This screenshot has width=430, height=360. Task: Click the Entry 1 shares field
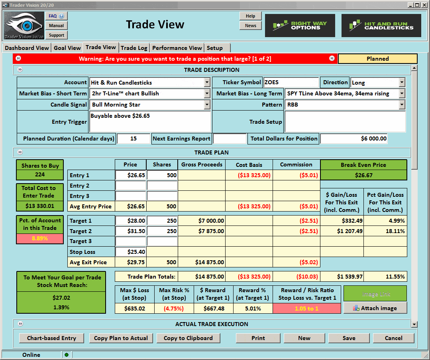pyautogui.click(x=162, y=175)
